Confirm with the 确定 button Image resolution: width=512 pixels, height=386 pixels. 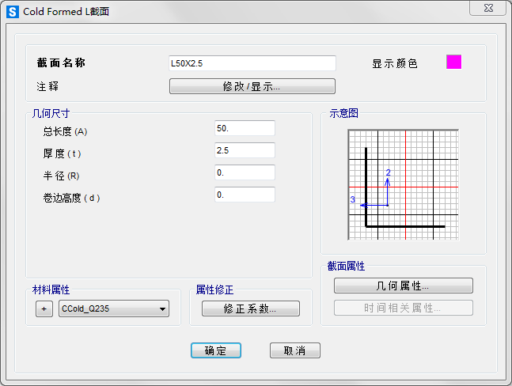point(215,350)
